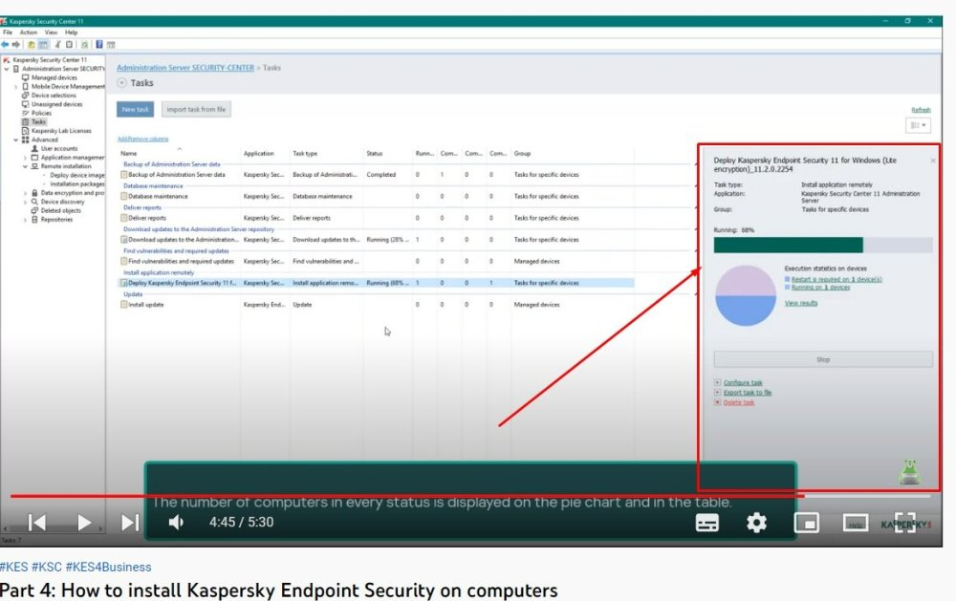Click the Cut scissors toolbar icon

[x=58, y=45]
